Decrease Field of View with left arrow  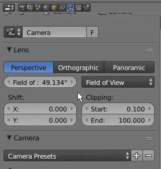coord(8,82)
